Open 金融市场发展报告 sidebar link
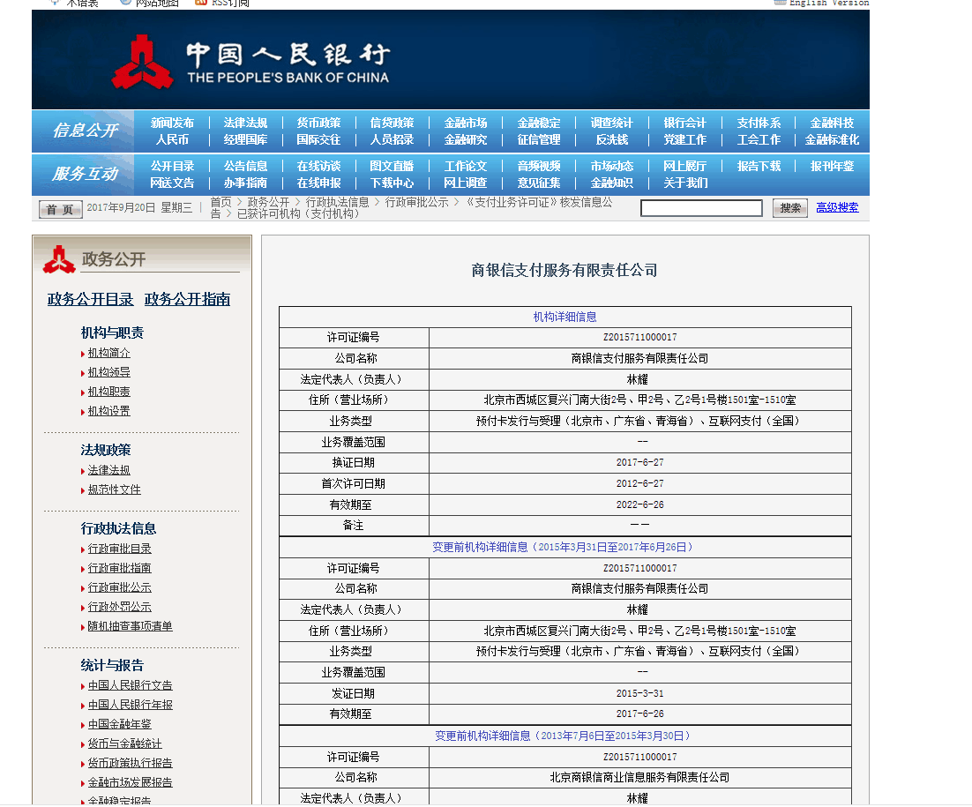972x807 pixels. (x=131, y=783)
